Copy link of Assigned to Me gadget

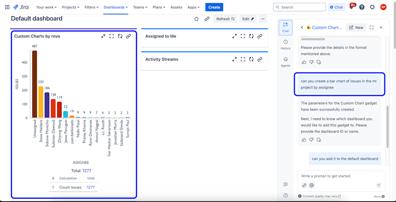point(260,36)
